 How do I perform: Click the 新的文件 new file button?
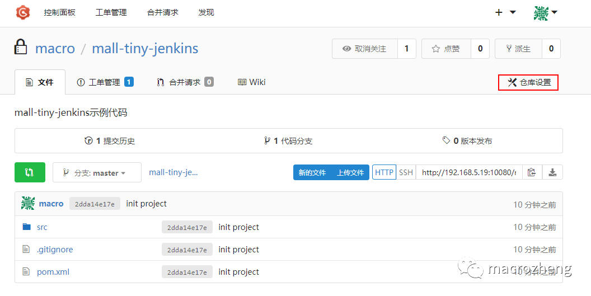coord(312,173)
